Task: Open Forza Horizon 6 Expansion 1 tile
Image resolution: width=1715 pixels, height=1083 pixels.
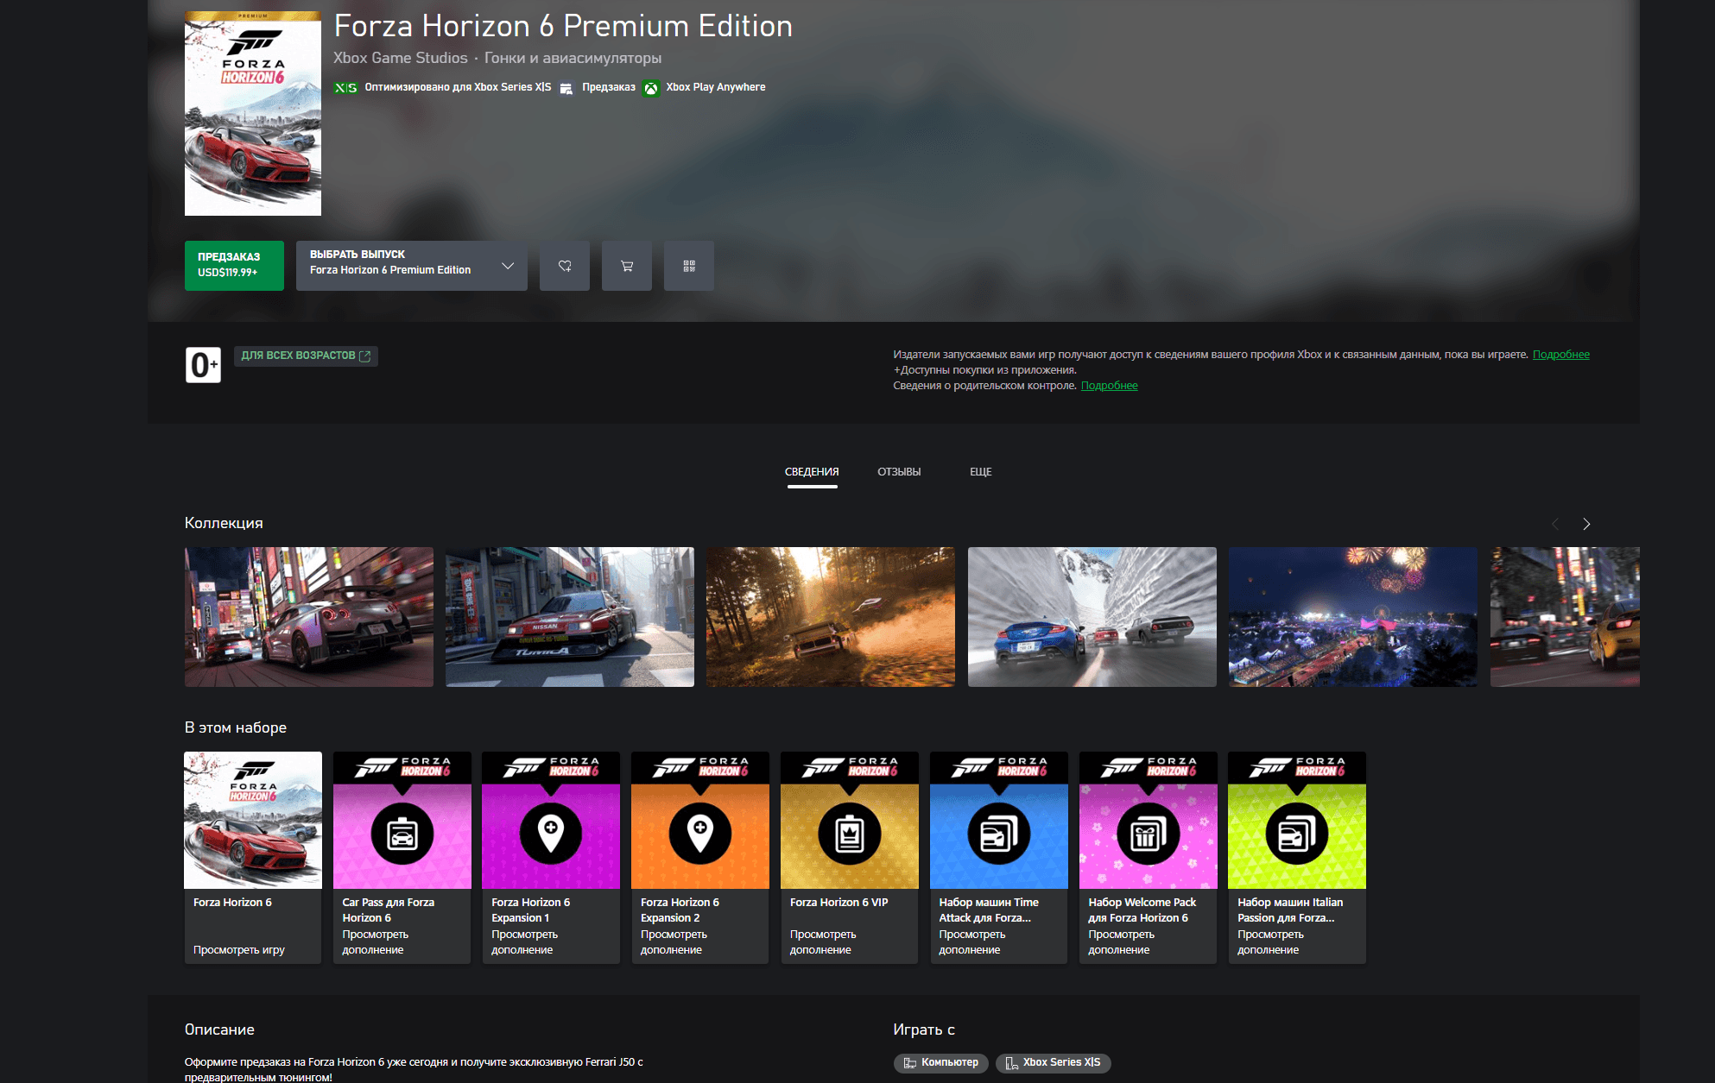Action: [551, 857]
